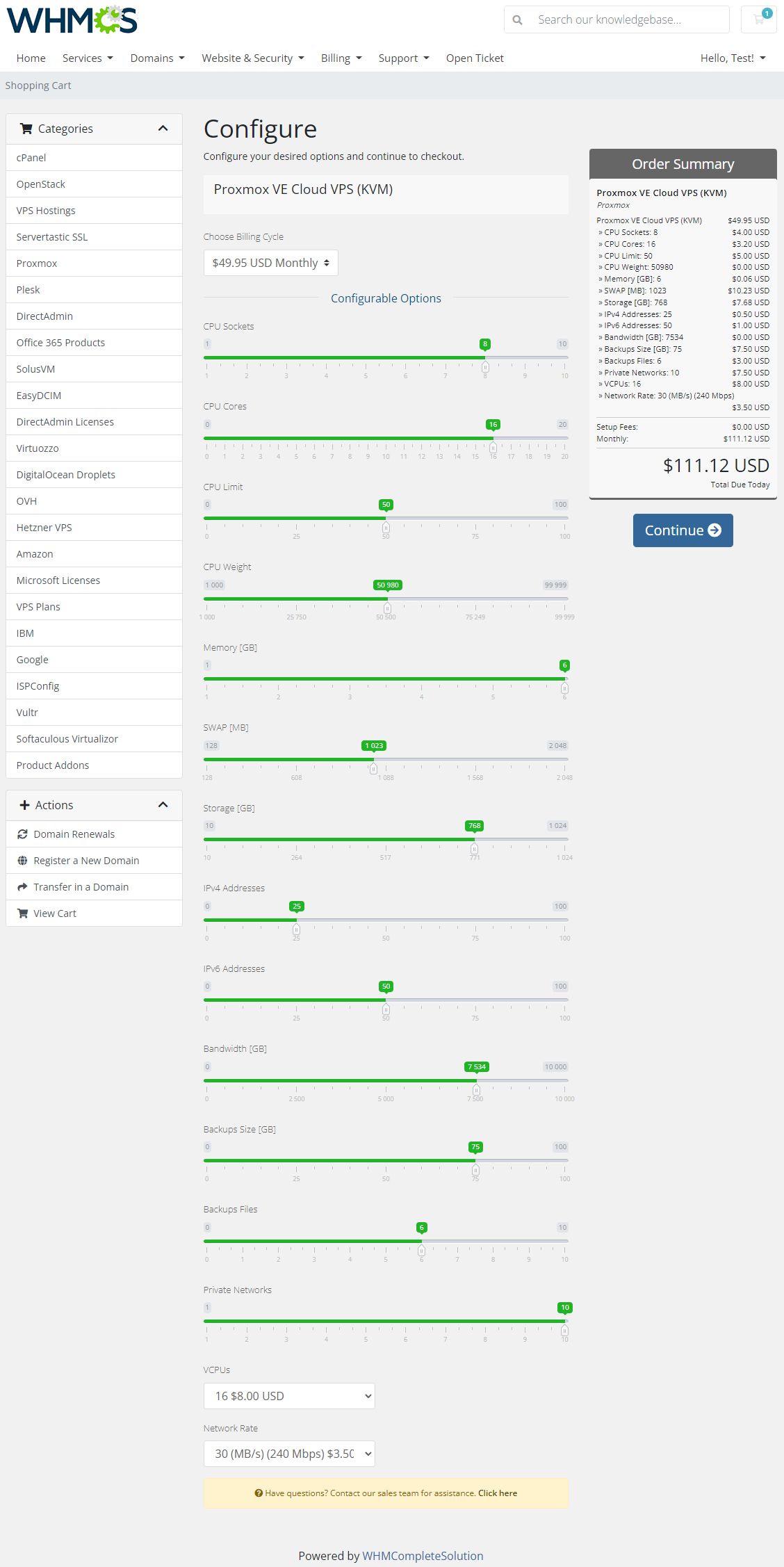The image size is (784, 1567).
Task: Select the OpenStack category
Action: 94,184
